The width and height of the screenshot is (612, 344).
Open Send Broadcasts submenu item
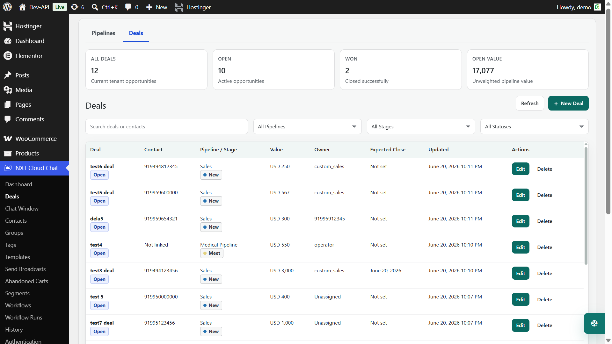coord(25,269)
